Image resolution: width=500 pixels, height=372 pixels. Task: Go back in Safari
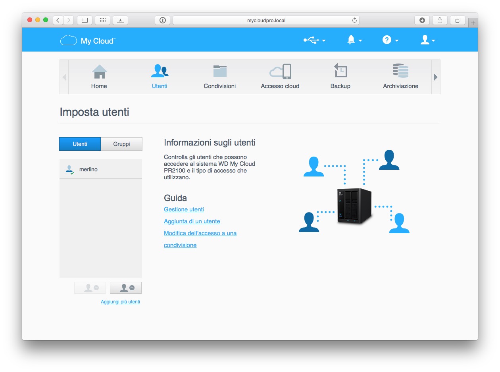58,20
